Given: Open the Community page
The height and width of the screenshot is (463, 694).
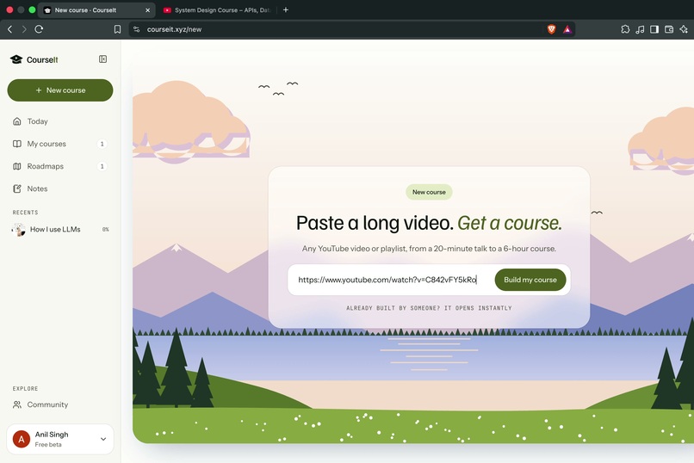Looking at the screenshot, I should click(60, 404).
